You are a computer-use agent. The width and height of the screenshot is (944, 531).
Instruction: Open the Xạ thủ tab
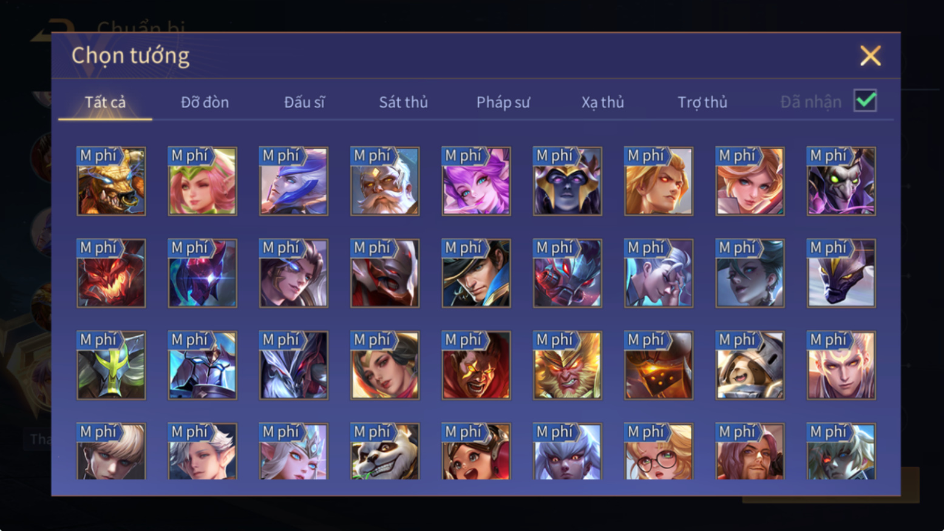pyautogui.click(x=603, y=102)
